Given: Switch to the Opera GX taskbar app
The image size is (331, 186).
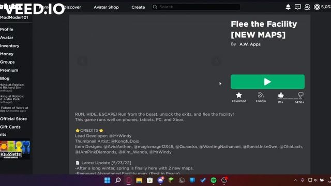Looking at the screenshot, I should pos(129,180).
